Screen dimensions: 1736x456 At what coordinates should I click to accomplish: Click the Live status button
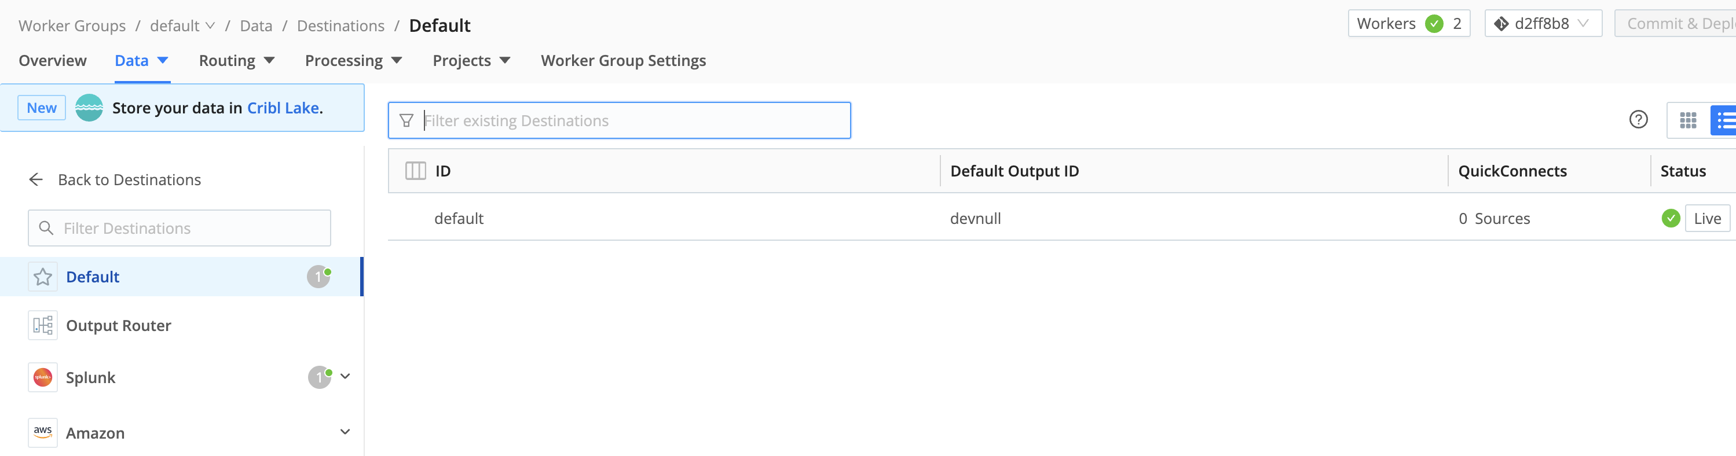pos(1706,218)
